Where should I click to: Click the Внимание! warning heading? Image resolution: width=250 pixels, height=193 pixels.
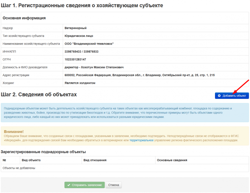point(14,131)
